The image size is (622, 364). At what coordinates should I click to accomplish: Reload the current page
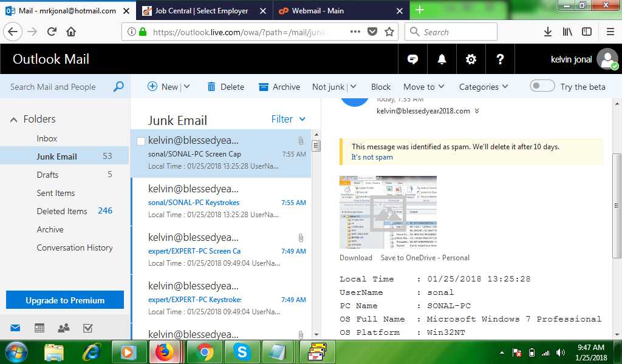pos(52,32)
